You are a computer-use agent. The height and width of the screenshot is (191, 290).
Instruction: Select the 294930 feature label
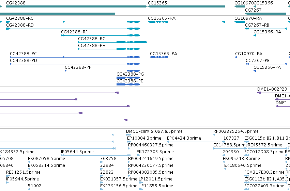pos(231,152)
